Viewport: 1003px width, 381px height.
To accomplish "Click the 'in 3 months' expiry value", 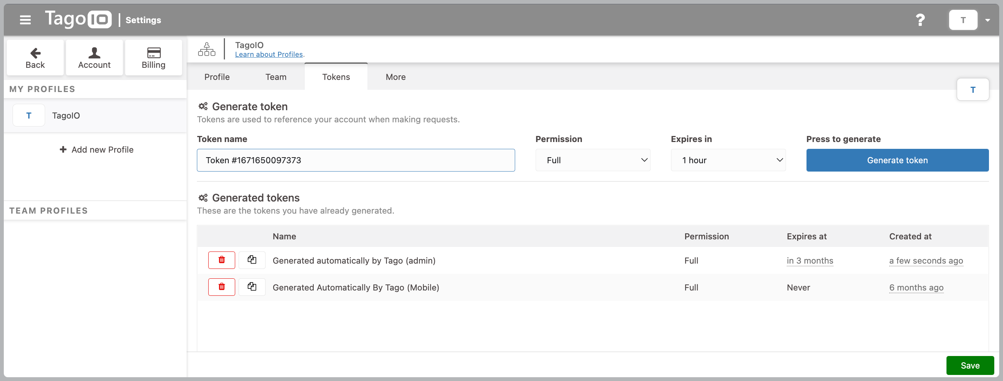I will tap(810, 261).
